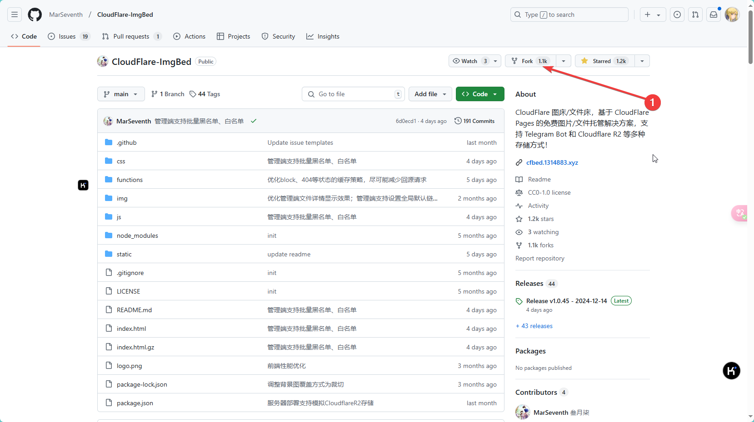Open the logo.png file
This screenshot has height=422, width=754.
129,366
